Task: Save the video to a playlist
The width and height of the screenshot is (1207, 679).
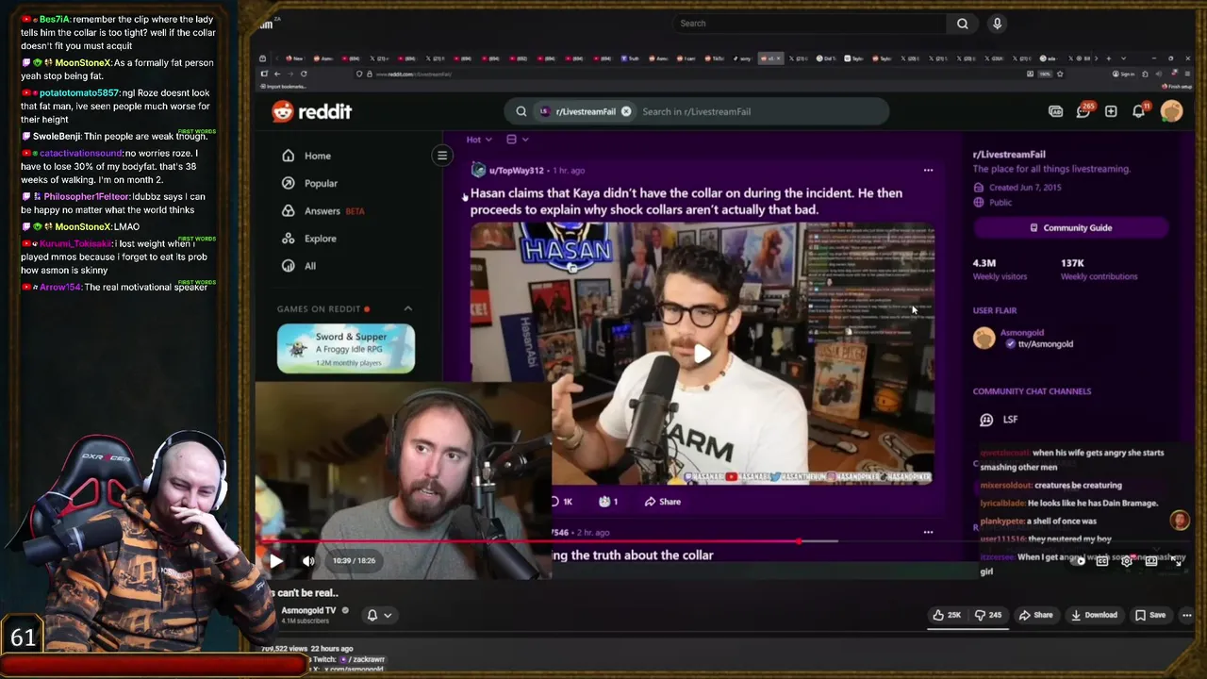Action: (1150, 615)
